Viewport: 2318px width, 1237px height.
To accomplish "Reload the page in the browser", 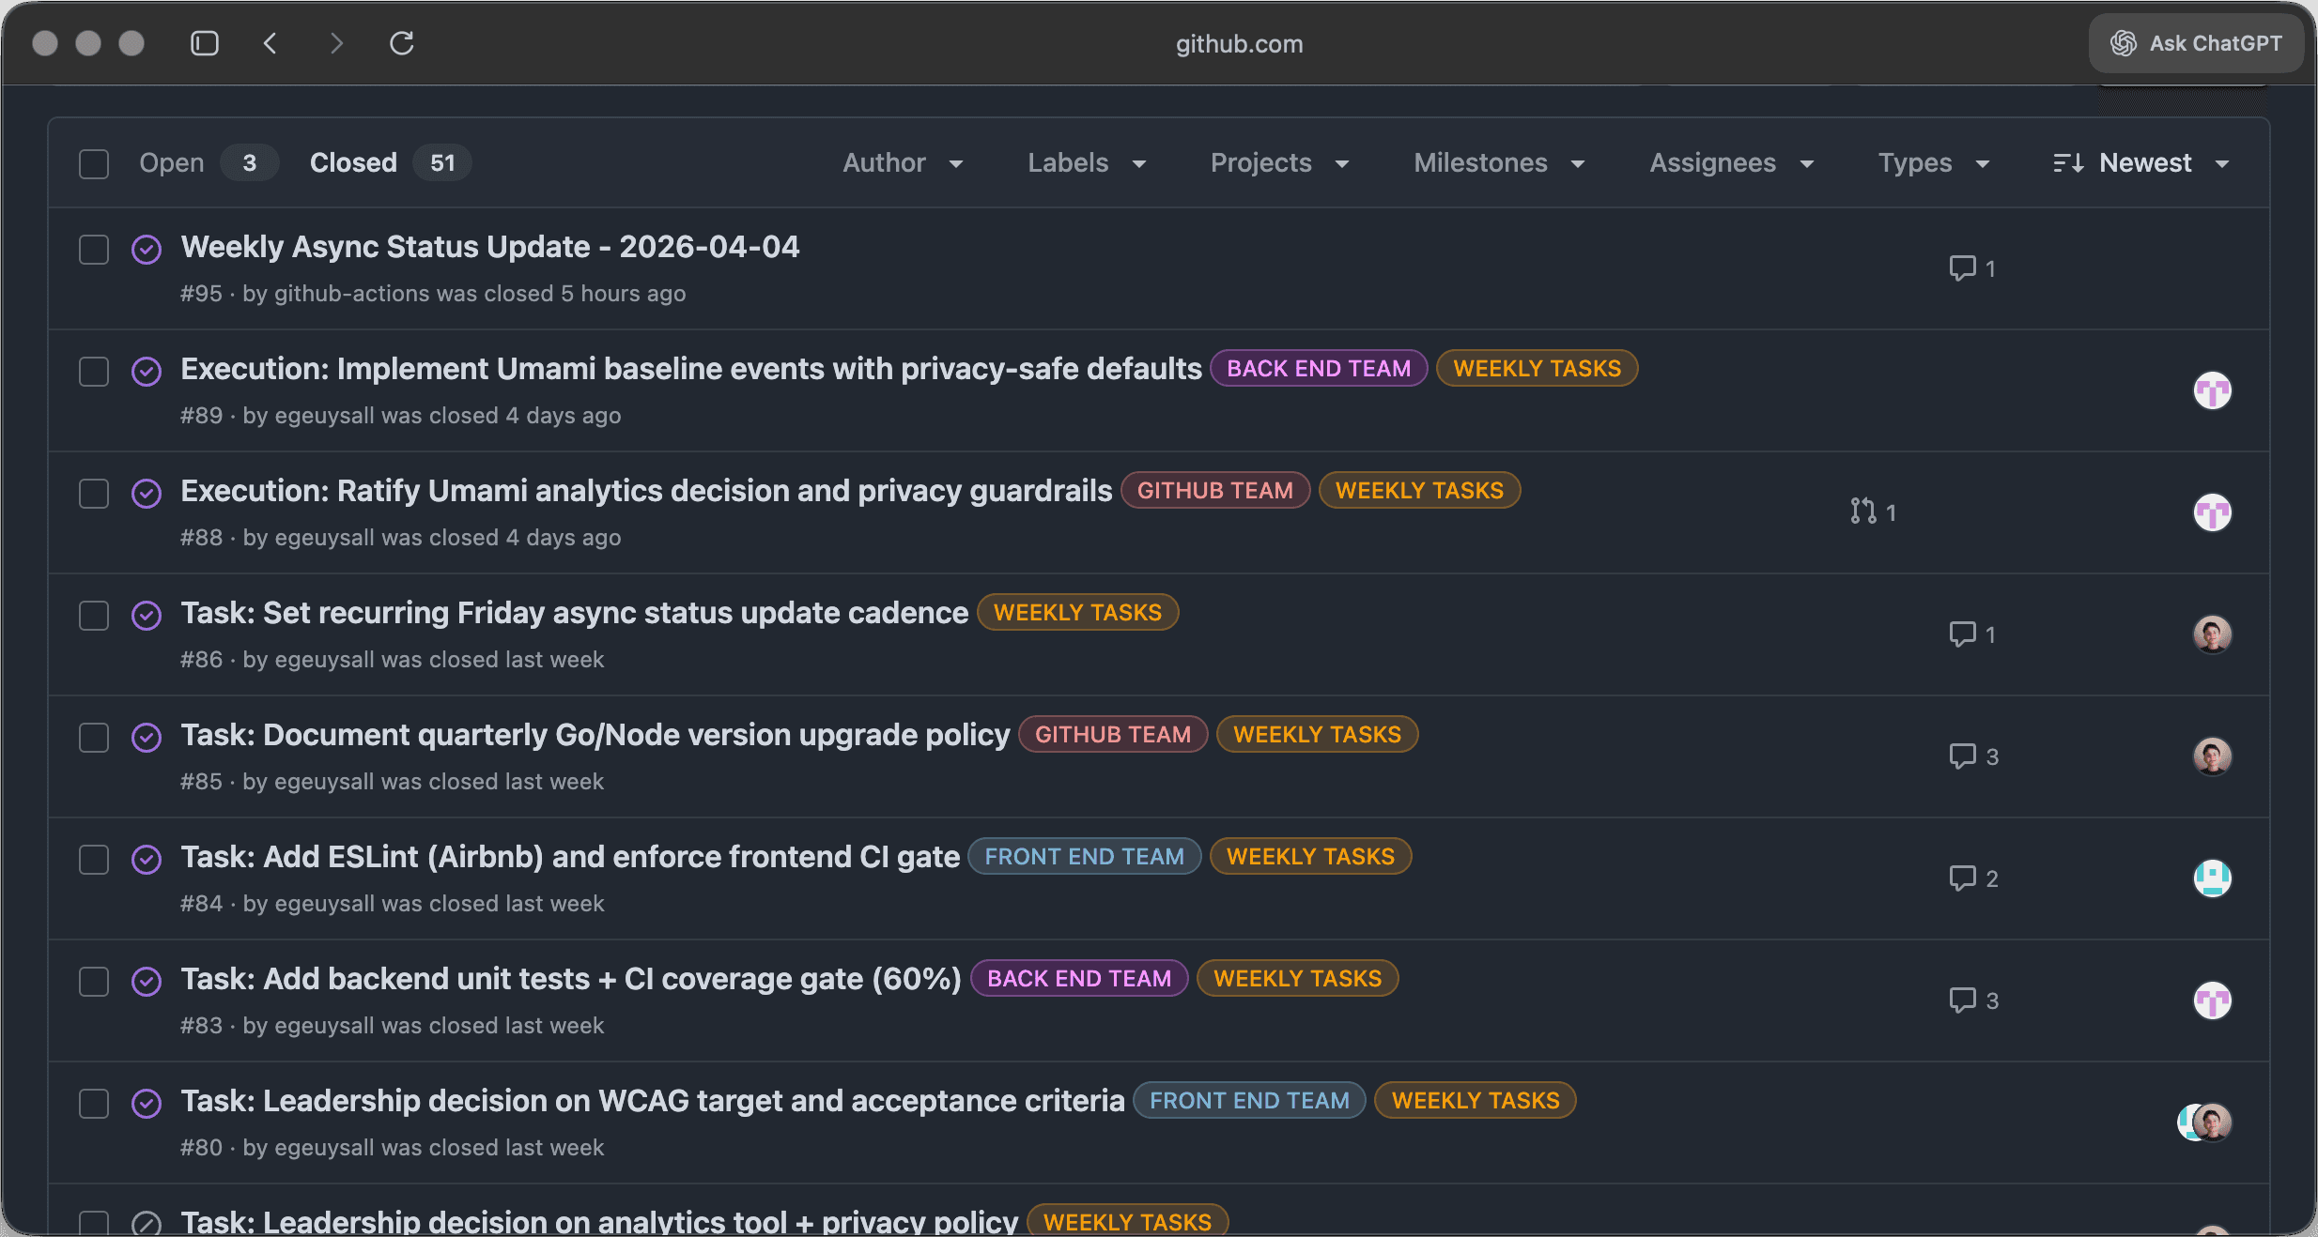I will pos(402,43).
